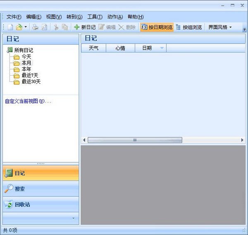248x235 pixels.
Task: Click the navigation pane splitter grip
Action: coord(41,164)
